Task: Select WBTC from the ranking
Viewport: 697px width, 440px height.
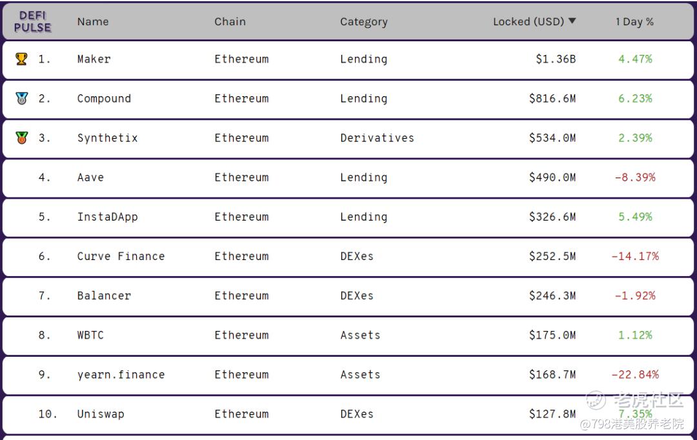Action: (x=90, y=335)
